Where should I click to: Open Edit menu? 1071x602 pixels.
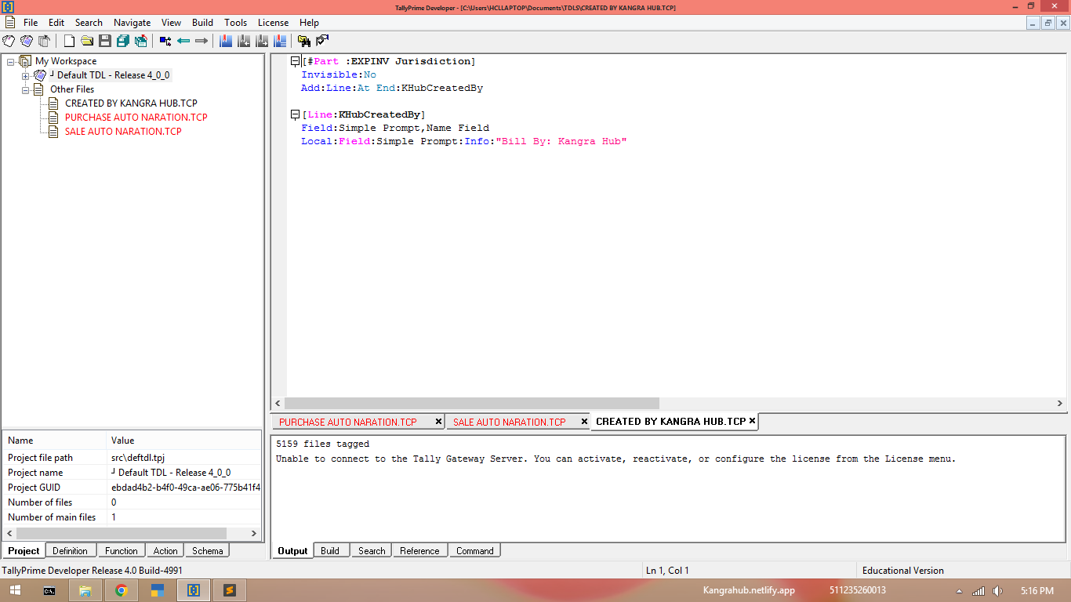pos(56,23)
